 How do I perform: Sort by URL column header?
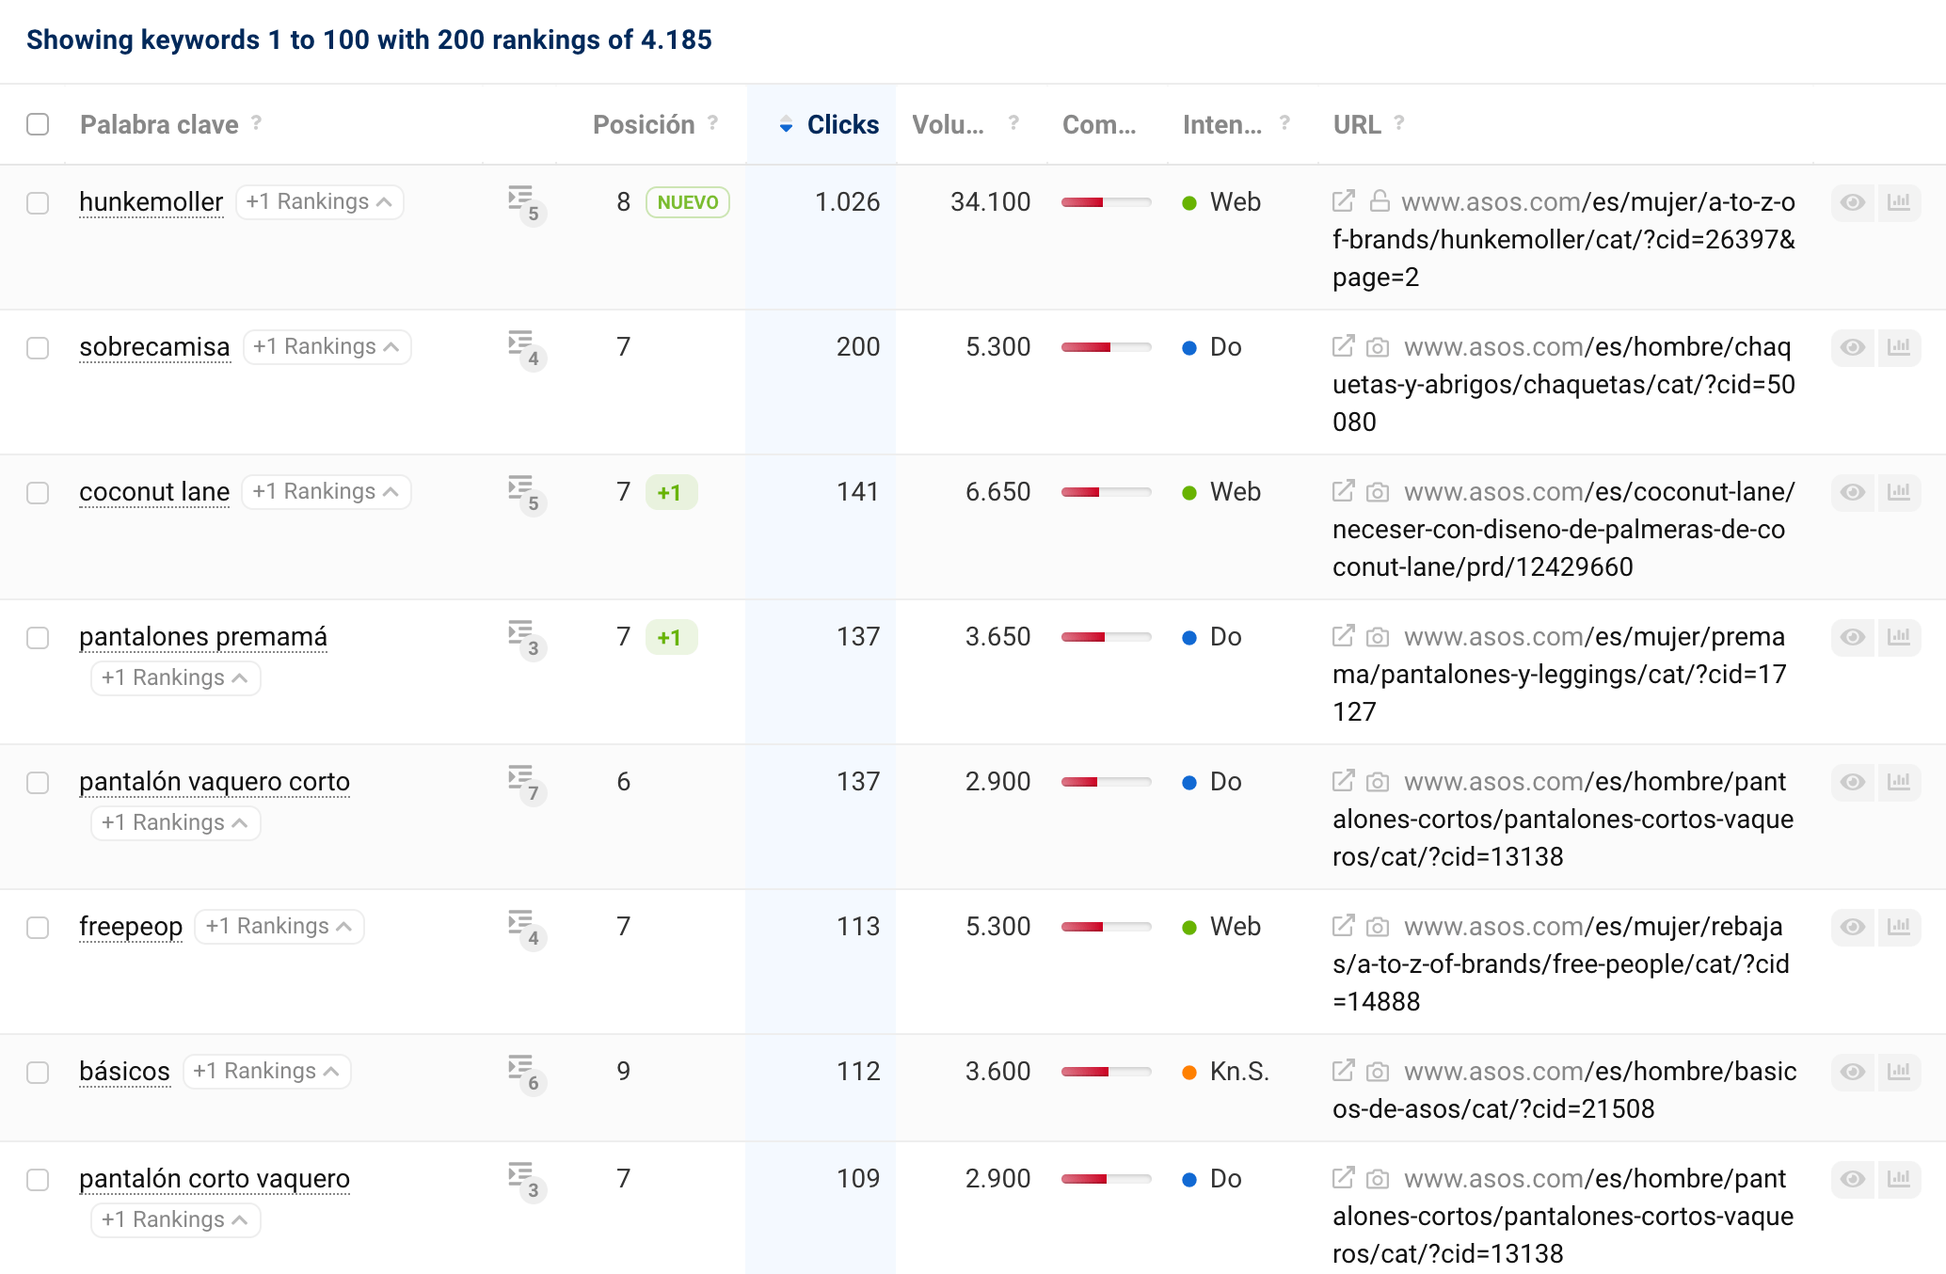pos(1357,124)
